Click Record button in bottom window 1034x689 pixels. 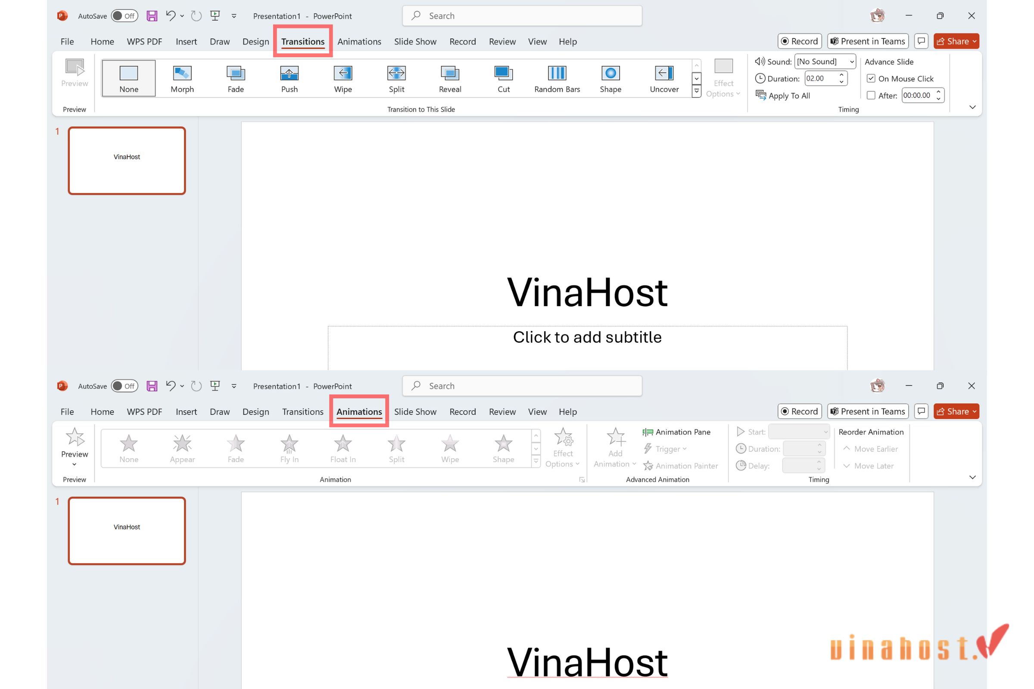pyautogui.click(x=800, y=411)
